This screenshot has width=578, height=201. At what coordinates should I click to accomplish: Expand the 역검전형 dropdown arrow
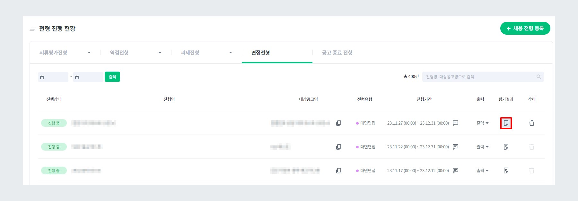tap(160, 52)
